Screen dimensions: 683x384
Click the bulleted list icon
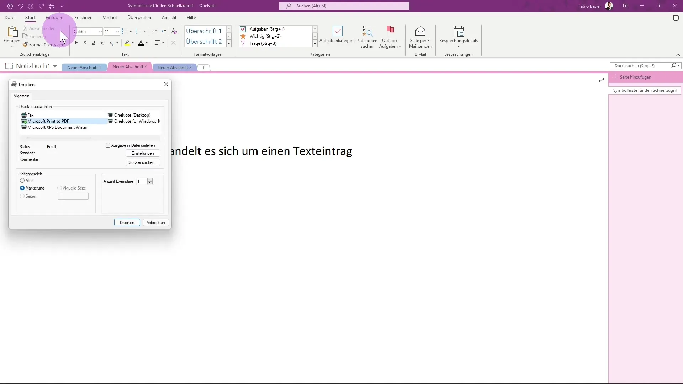tap(124, 31)
